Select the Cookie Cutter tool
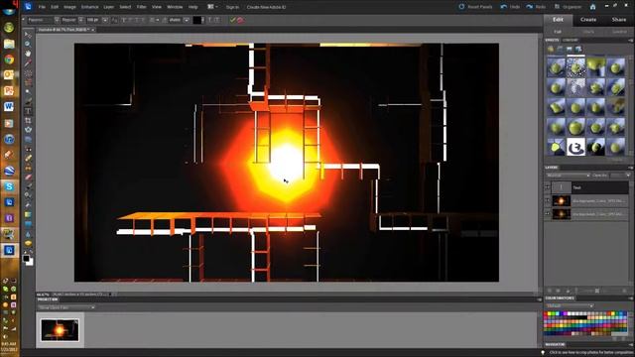 tap(28, 130)
